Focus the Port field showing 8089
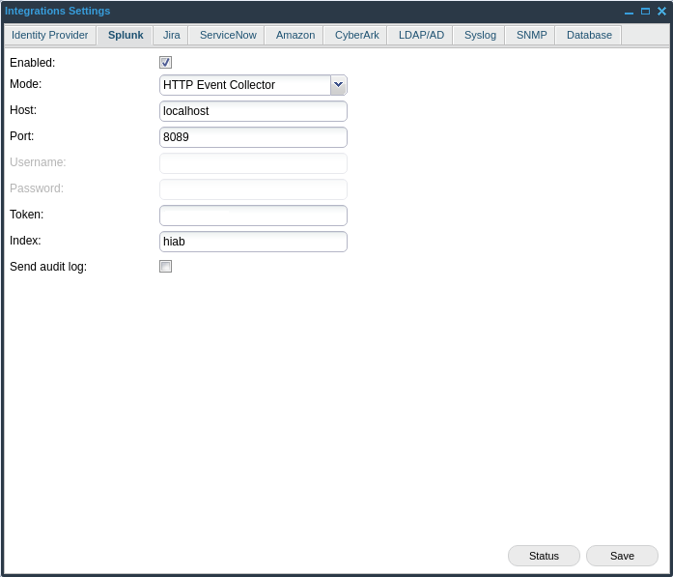The image size is (673, 577). [x=253, y=137]
